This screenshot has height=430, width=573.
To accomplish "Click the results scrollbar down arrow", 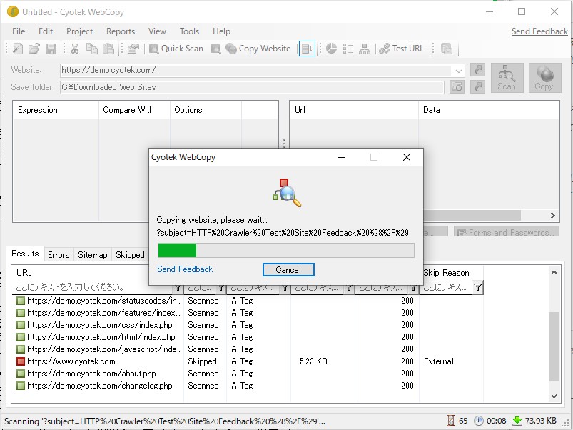I will (x=554, y=396).
